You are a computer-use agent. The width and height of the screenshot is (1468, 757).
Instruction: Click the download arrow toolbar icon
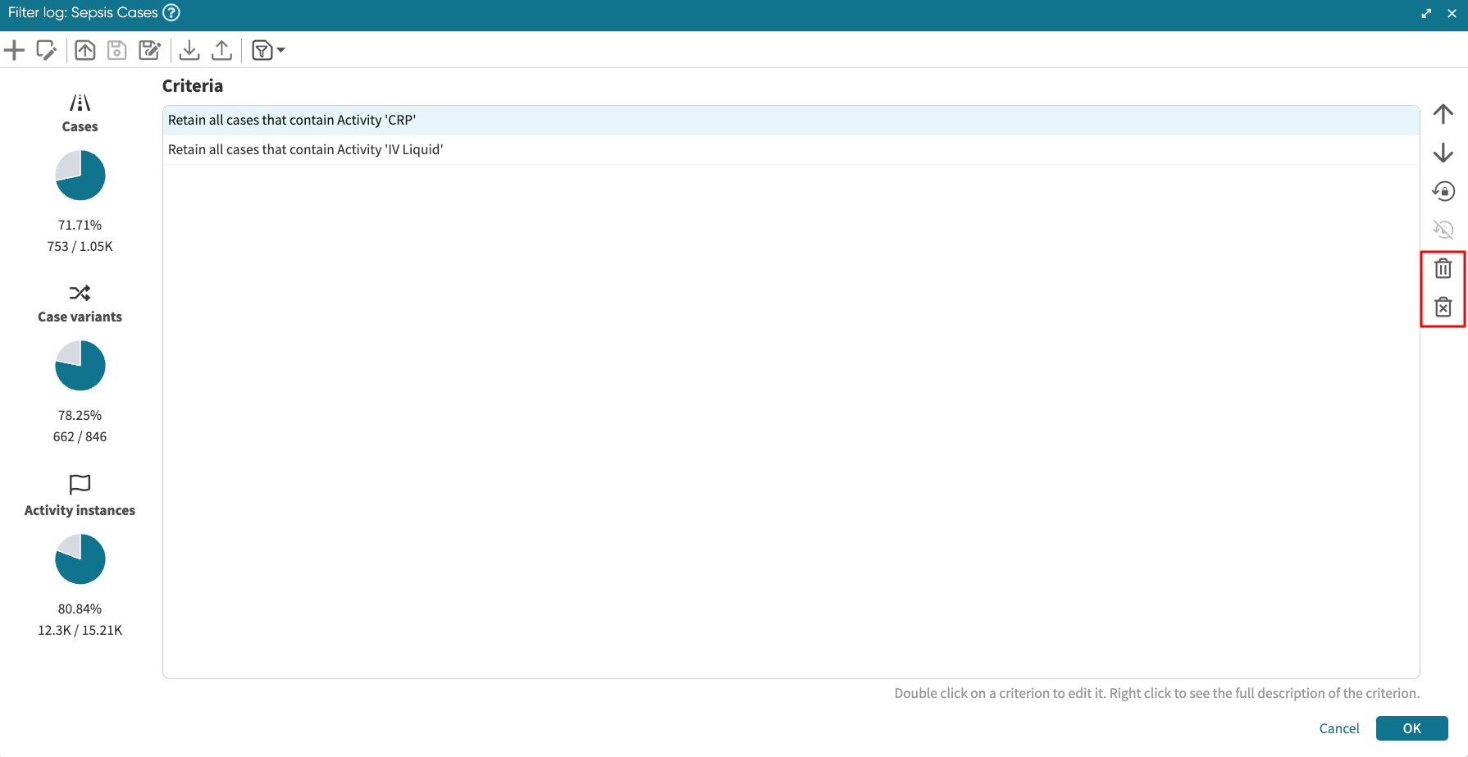click(189, 51)
